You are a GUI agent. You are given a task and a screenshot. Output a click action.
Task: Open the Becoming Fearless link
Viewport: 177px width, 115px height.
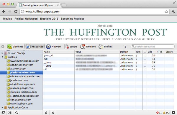(73, 19)
